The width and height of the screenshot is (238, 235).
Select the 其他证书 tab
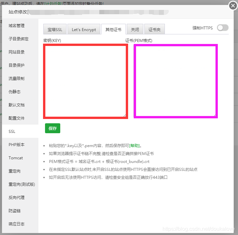pyautogui.click(x=113, y=29)
